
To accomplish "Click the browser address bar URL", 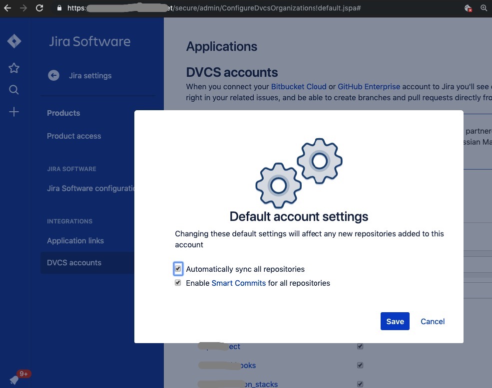I will click(213, 8).
